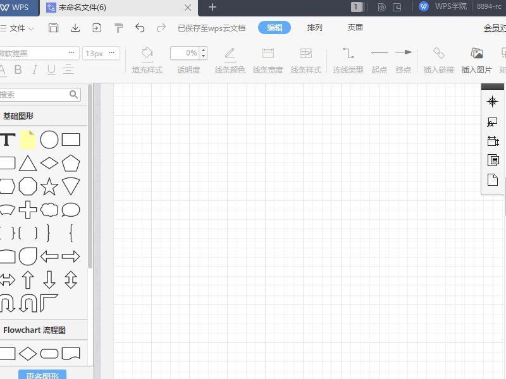This screenshot has width=506, height=379.
Task: Click the format painter icon
Action: click(x=119, y=28)
